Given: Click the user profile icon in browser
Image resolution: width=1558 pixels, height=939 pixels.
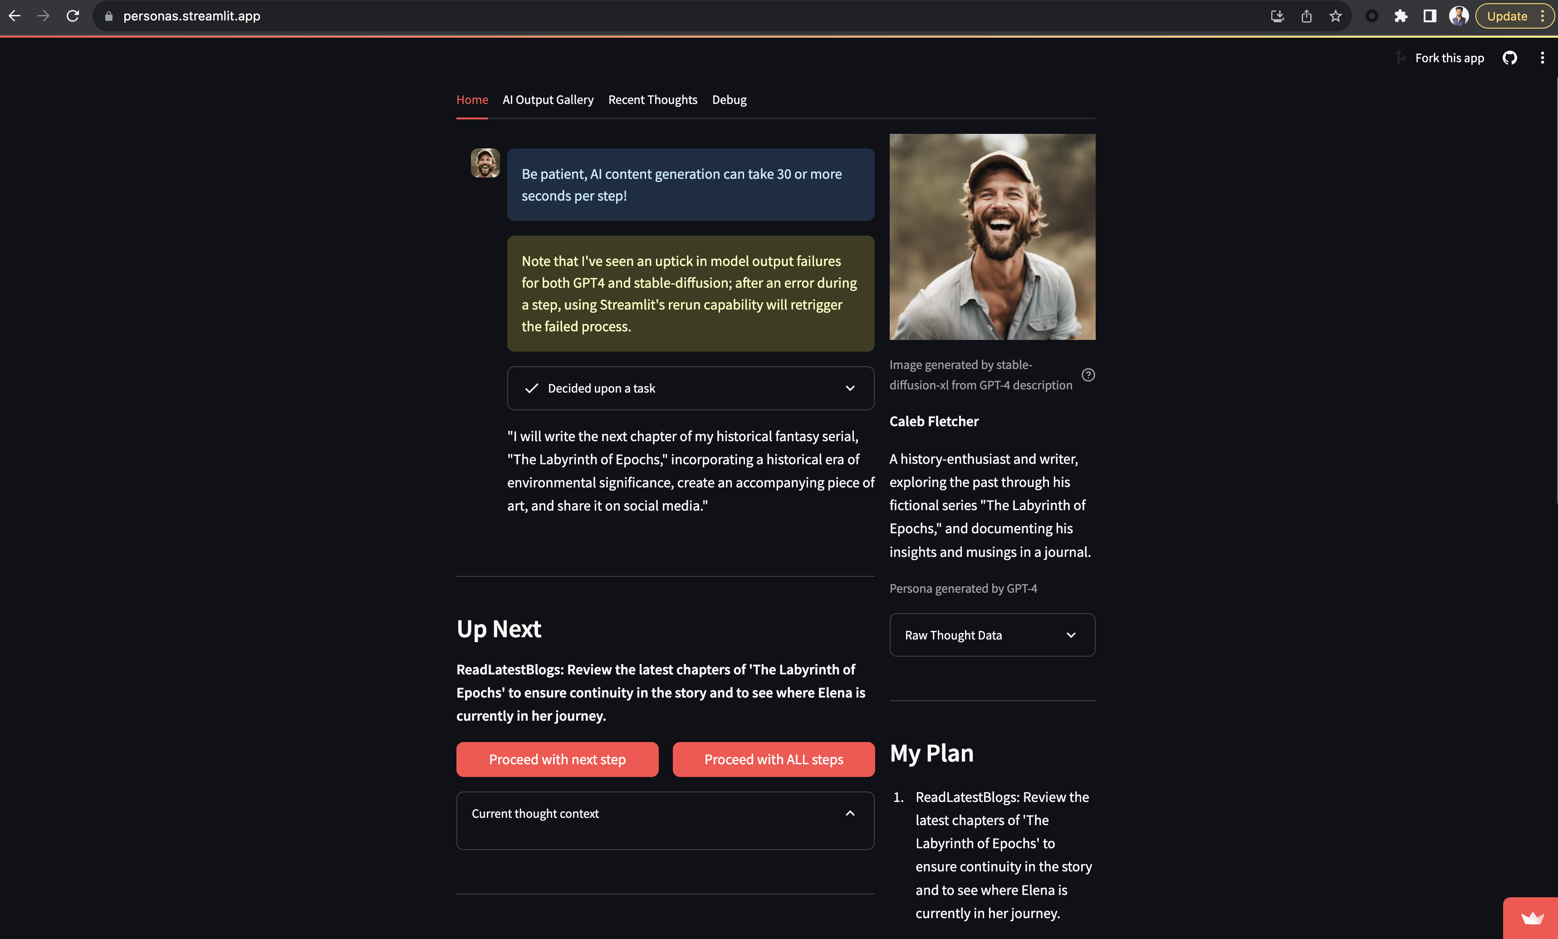Looking at the screenshot, I should [1460, 15].
